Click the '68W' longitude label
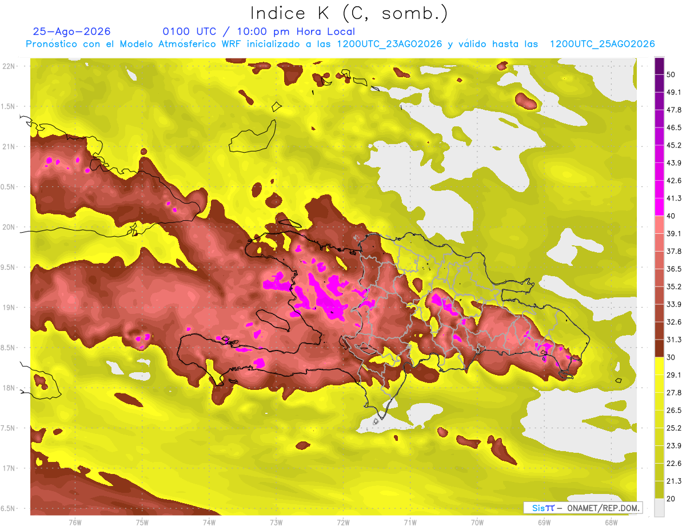The width and height of the screenshot is (686, 530). pos(611,523)
